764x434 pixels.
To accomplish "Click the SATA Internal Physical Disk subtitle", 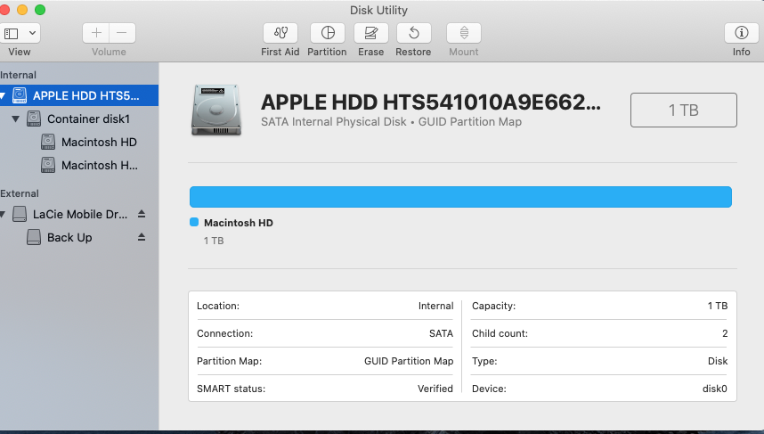I will pos(391,122).
